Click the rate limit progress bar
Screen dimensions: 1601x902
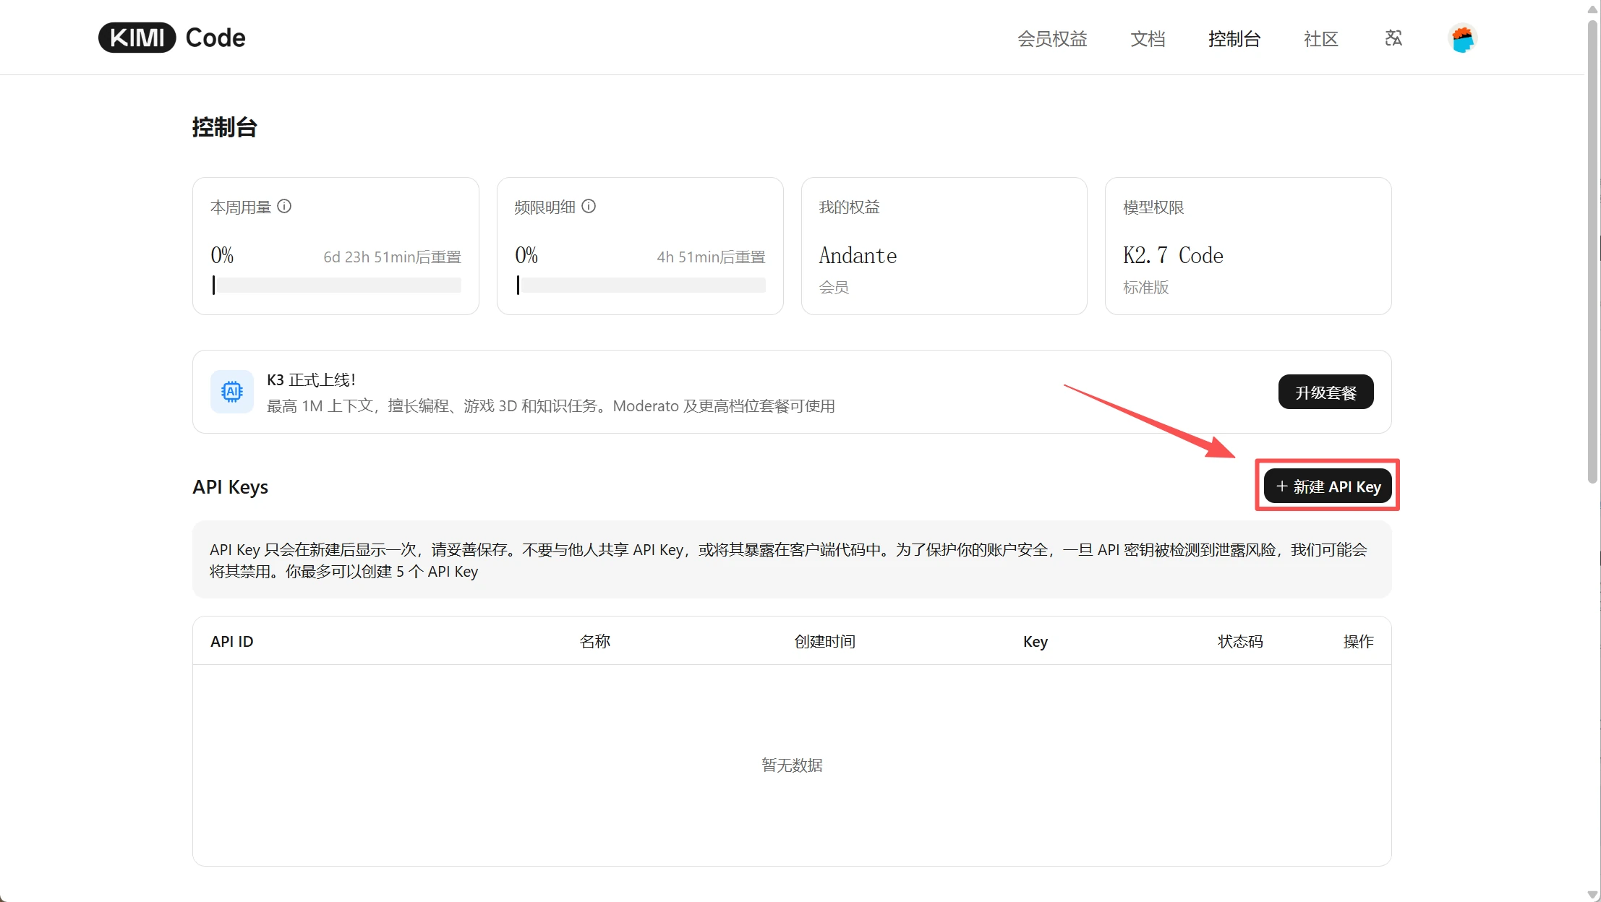pyautogui.click(x=641, y=285)
